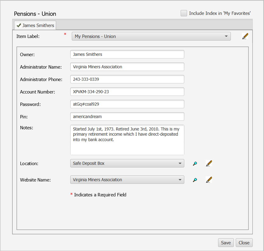264x251 pixels.
Task: Click inside the Owner field
Action: (127, 54)
